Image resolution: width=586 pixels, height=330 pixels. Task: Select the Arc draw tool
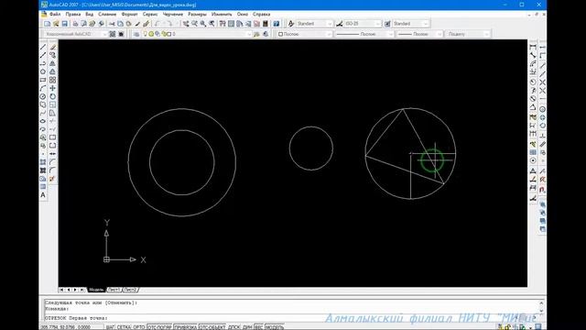(x=43, y=88)
